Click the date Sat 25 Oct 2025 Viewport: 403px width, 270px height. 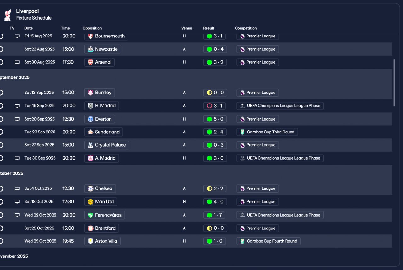point(39,228)
